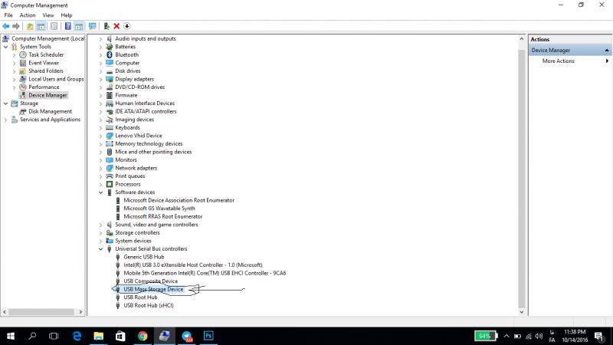Scan for hardware changes via monitor icon
613x345 pixels.
(x=92, y=26)
